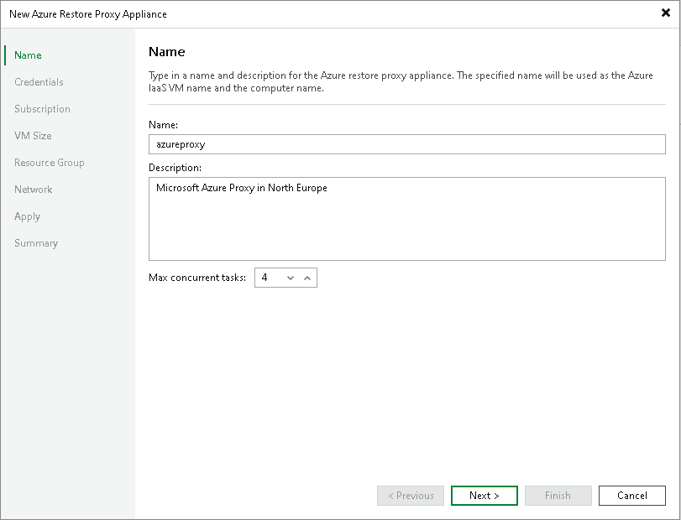Focus the Description text area
Image resolution: width=681 pixels, height=520 pixels.
tap(407, 219)
